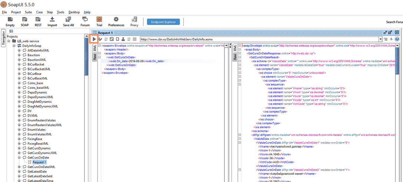Select Request 1 in the project tree
Screen dimensions: 403x182
[x=39, y=162]
